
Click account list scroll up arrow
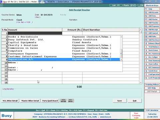point(121,37)
